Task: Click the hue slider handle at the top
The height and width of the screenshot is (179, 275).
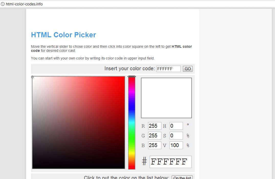Action: [131, 76]
